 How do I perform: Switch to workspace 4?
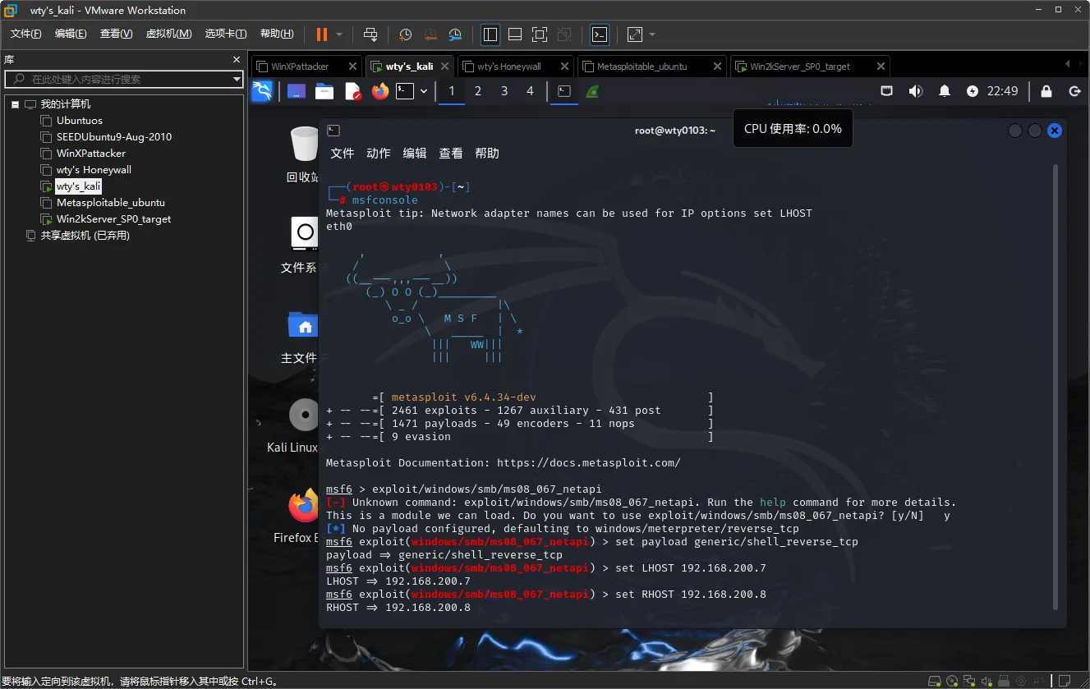[530, 91]
